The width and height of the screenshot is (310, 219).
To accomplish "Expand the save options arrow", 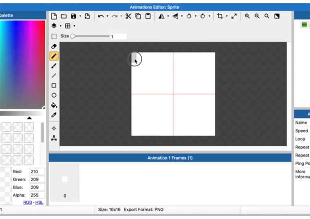I will (80, 16).
